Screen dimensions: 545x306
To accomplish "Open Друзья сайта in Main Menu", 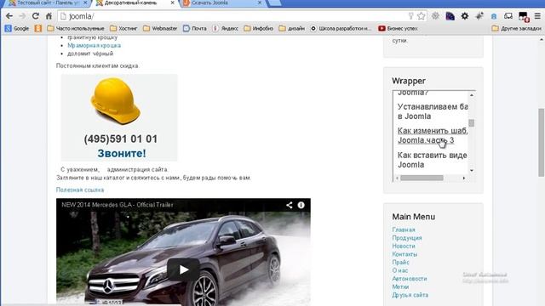I will 410,295.
